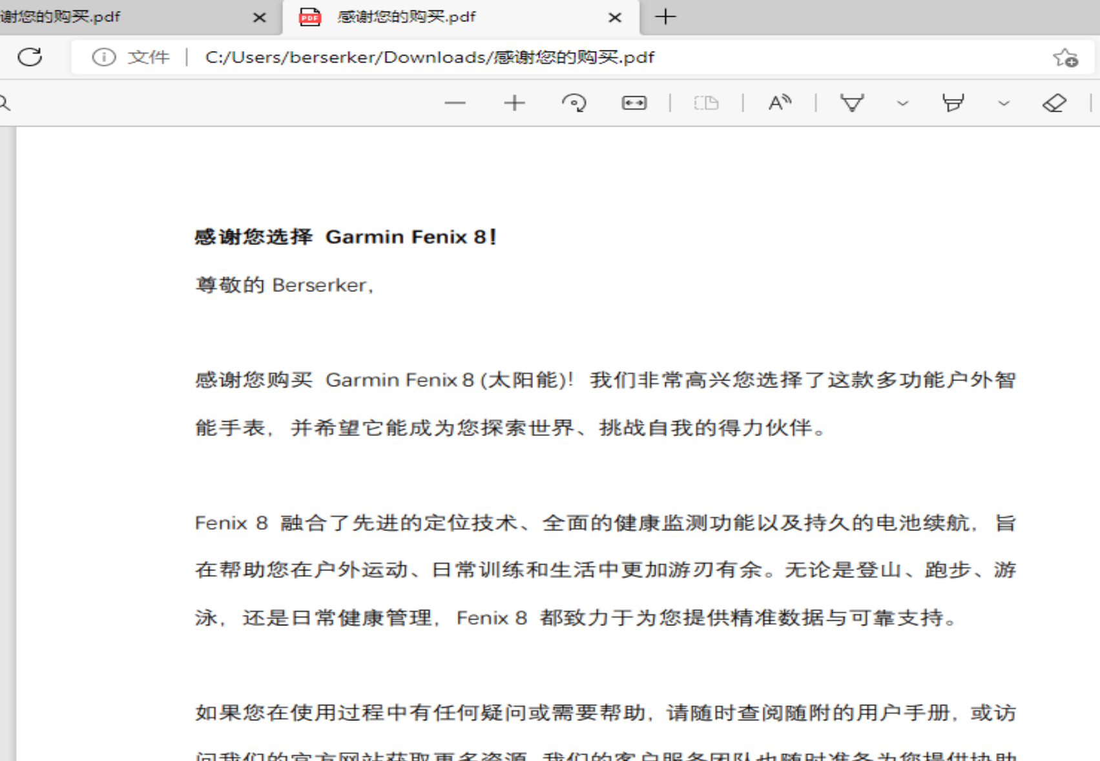Click the line starting "感谢您购买 Garmin Fenix 8 (太阳能)"
The height and width of the screenshot is (761, 1100).
coord(606,380)
